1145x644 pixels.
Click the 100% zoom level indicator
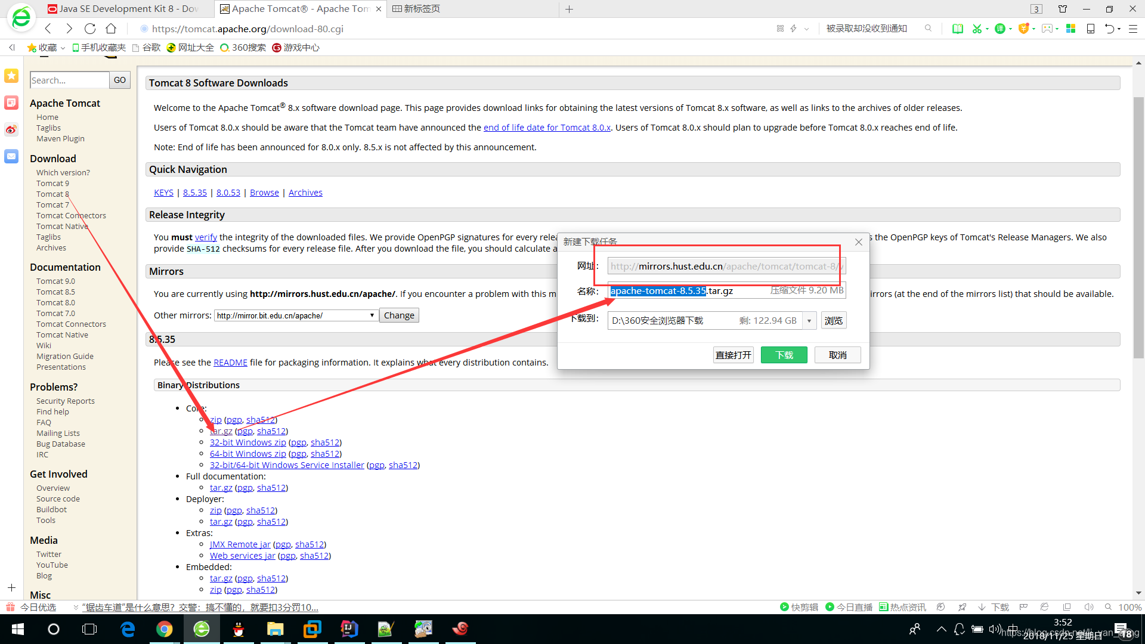1129,607
